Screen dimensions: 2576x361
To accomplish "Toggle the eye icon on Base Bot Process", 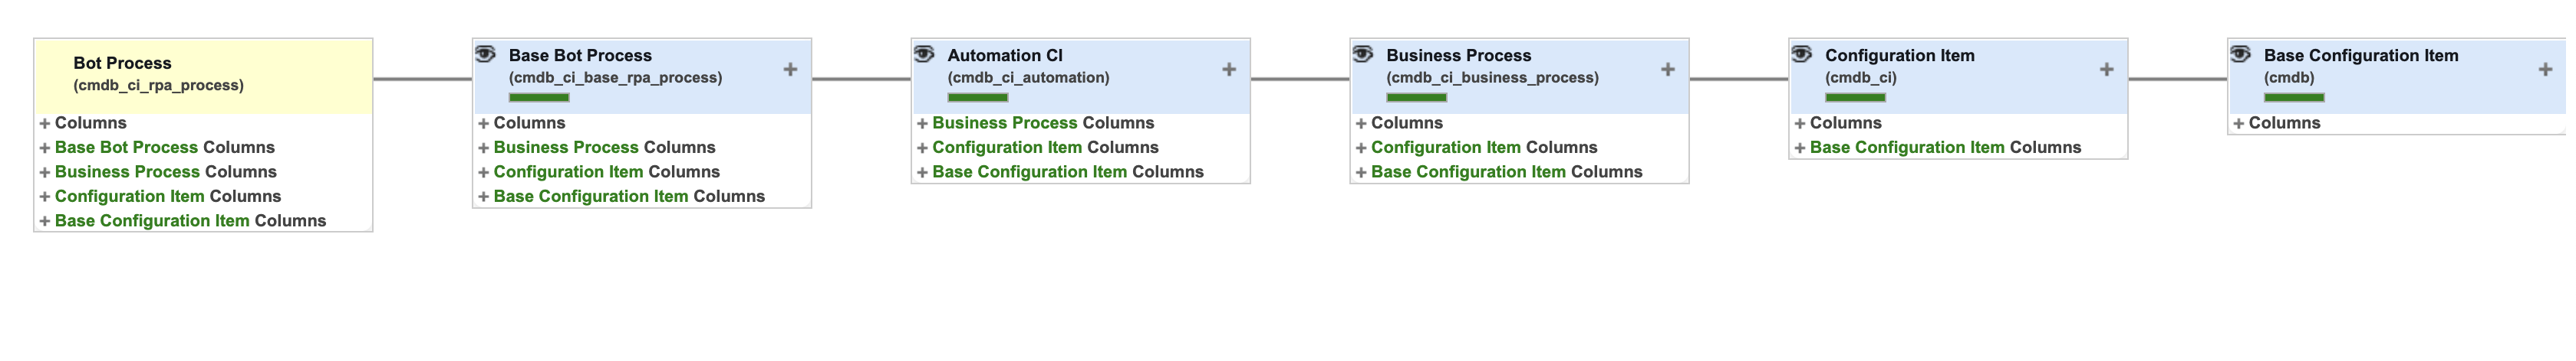I will tap(486, 54).
